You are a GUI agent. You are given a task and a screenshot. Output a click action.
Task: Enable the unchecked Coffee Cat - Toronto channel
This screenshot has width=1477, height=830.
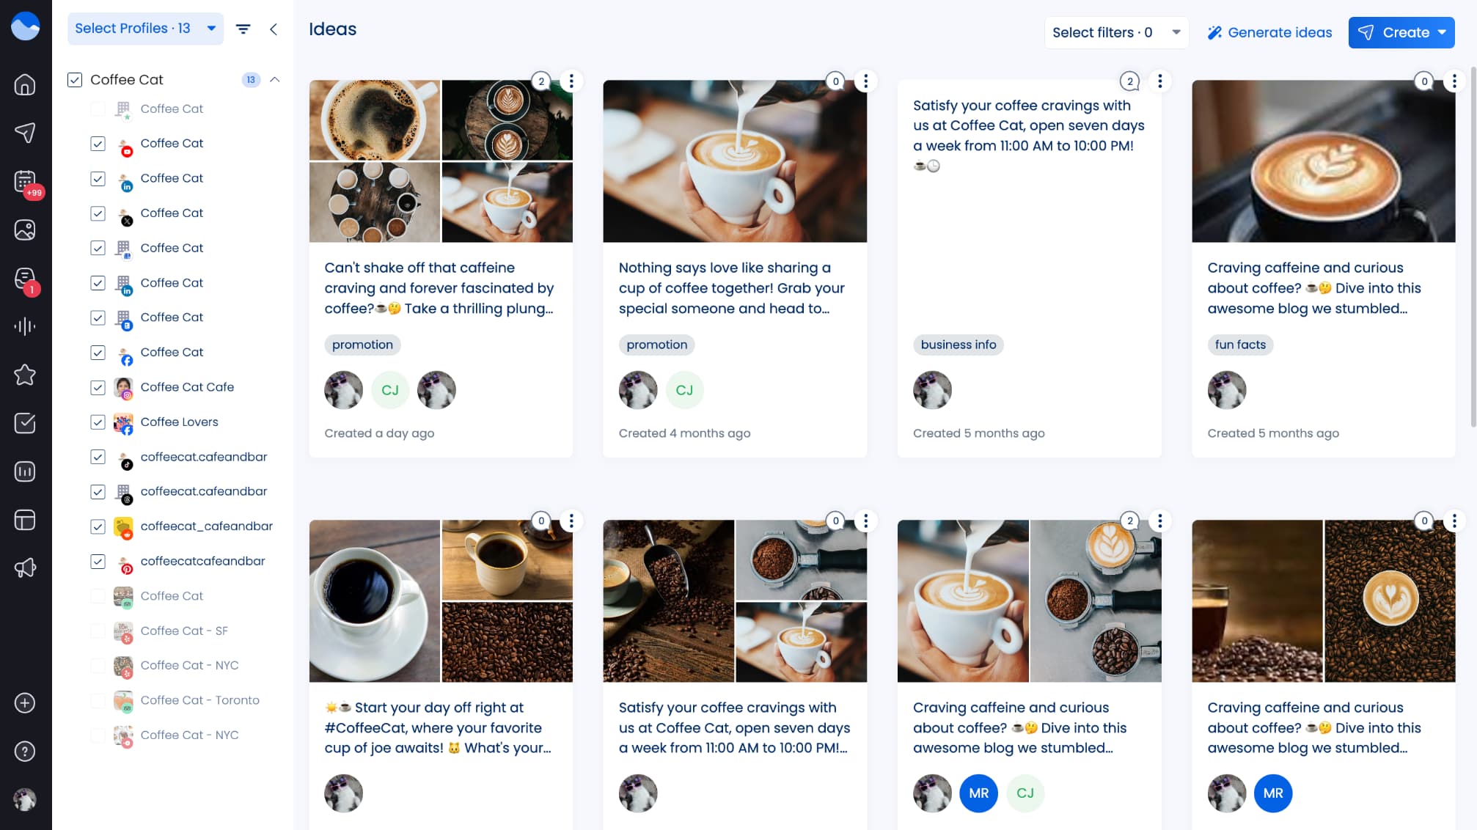98,700
